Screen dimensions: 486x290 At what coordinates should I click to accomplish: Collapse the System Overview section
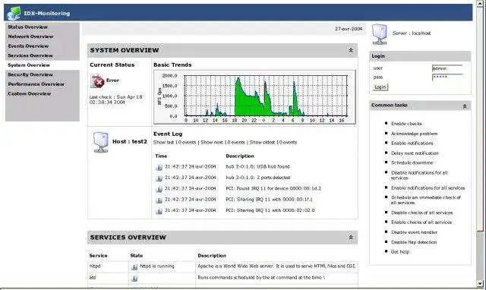(351, 50)
